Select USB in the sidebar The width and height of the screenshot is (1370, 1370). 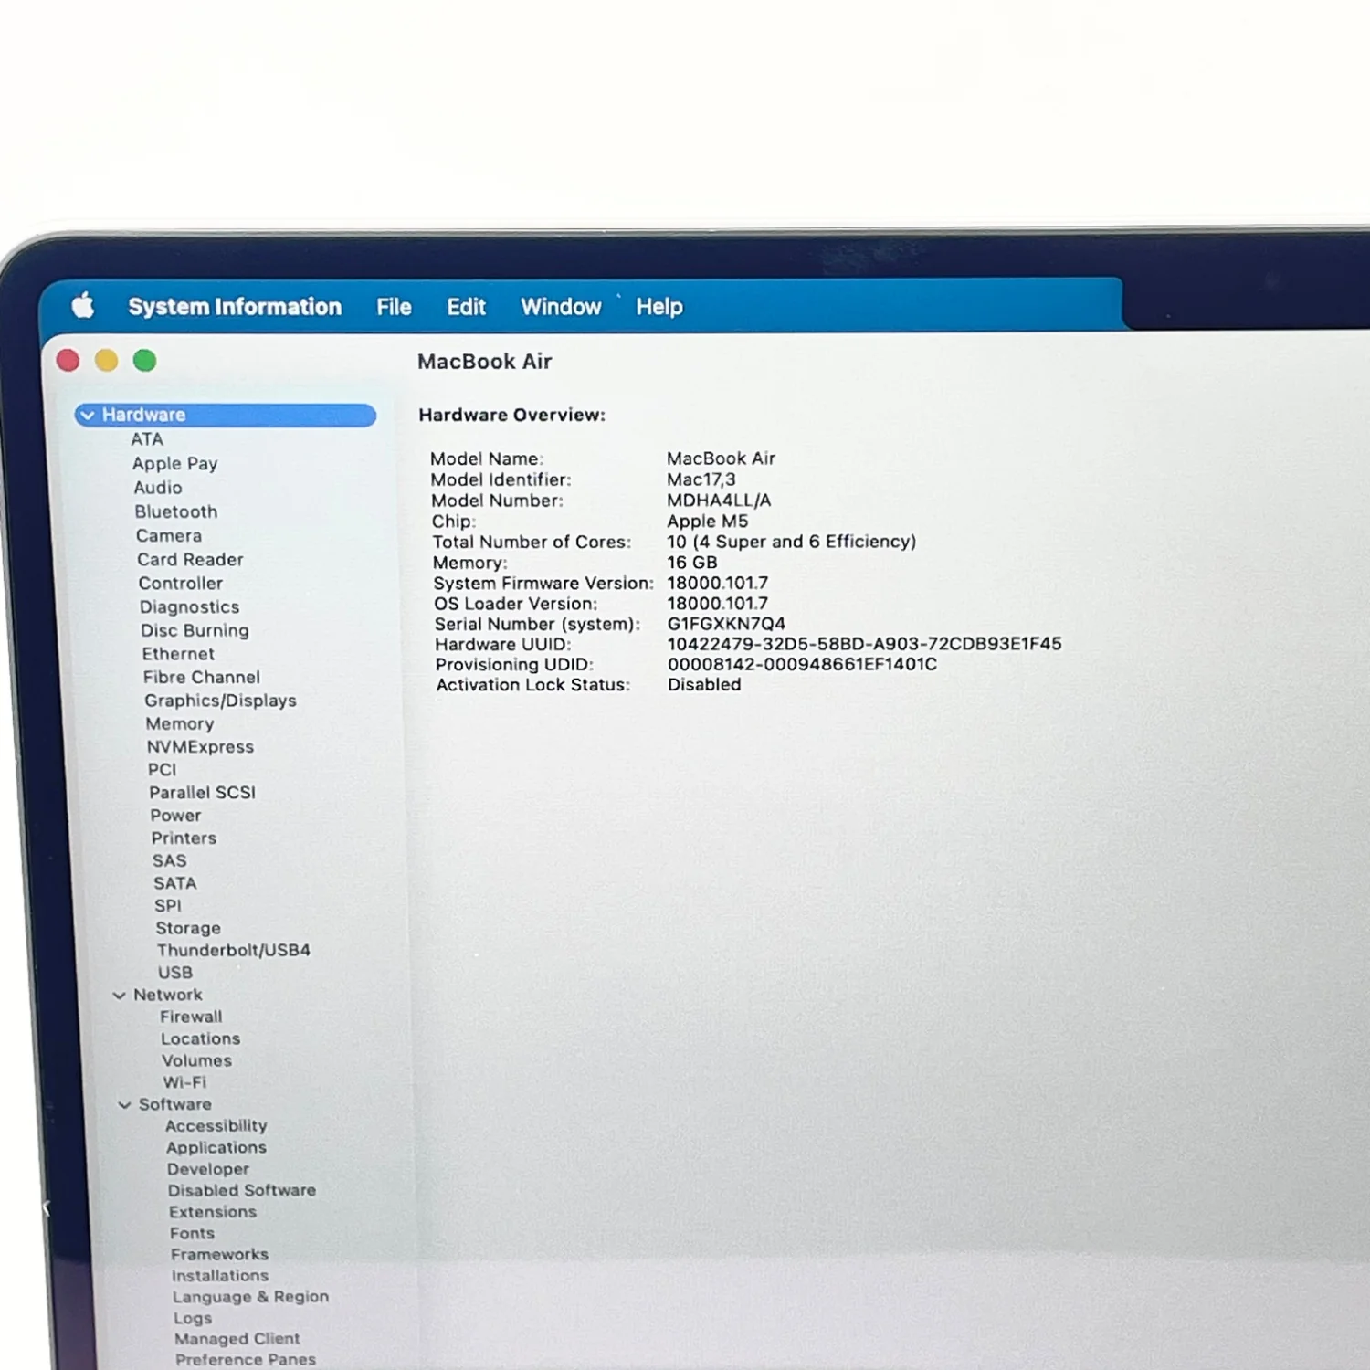[x=175, y=973]
